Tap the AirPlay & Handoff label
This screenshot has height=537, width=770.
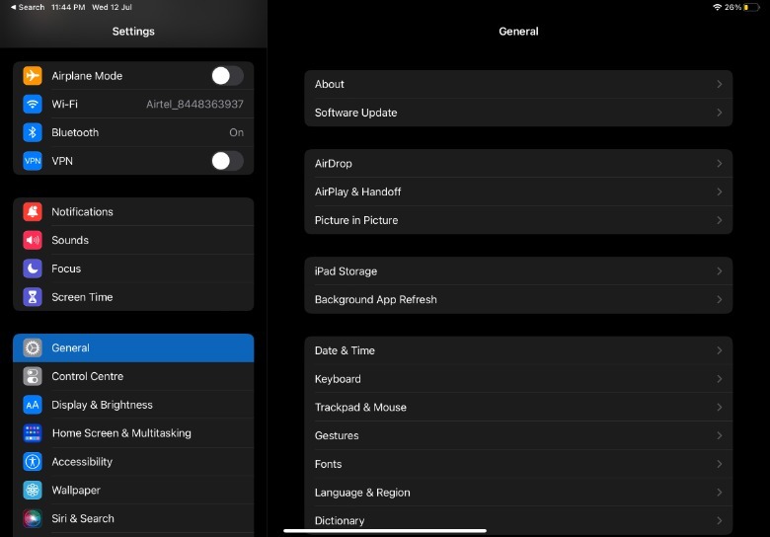(x=358, y=192)
